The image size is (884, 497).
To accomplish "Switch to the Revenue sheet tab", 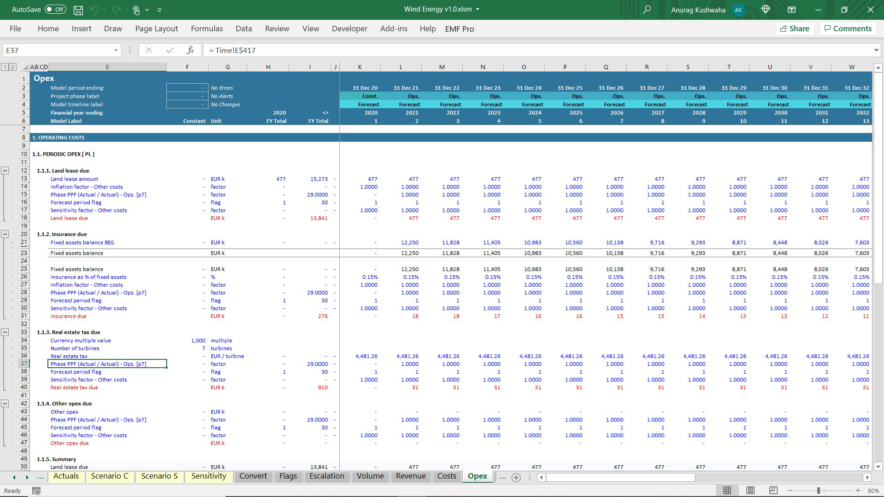I will [410, 476].
